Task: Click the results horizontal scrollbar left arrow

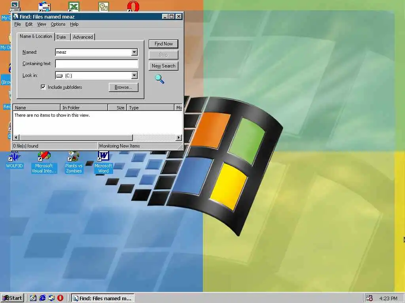Action: [16, 138]
